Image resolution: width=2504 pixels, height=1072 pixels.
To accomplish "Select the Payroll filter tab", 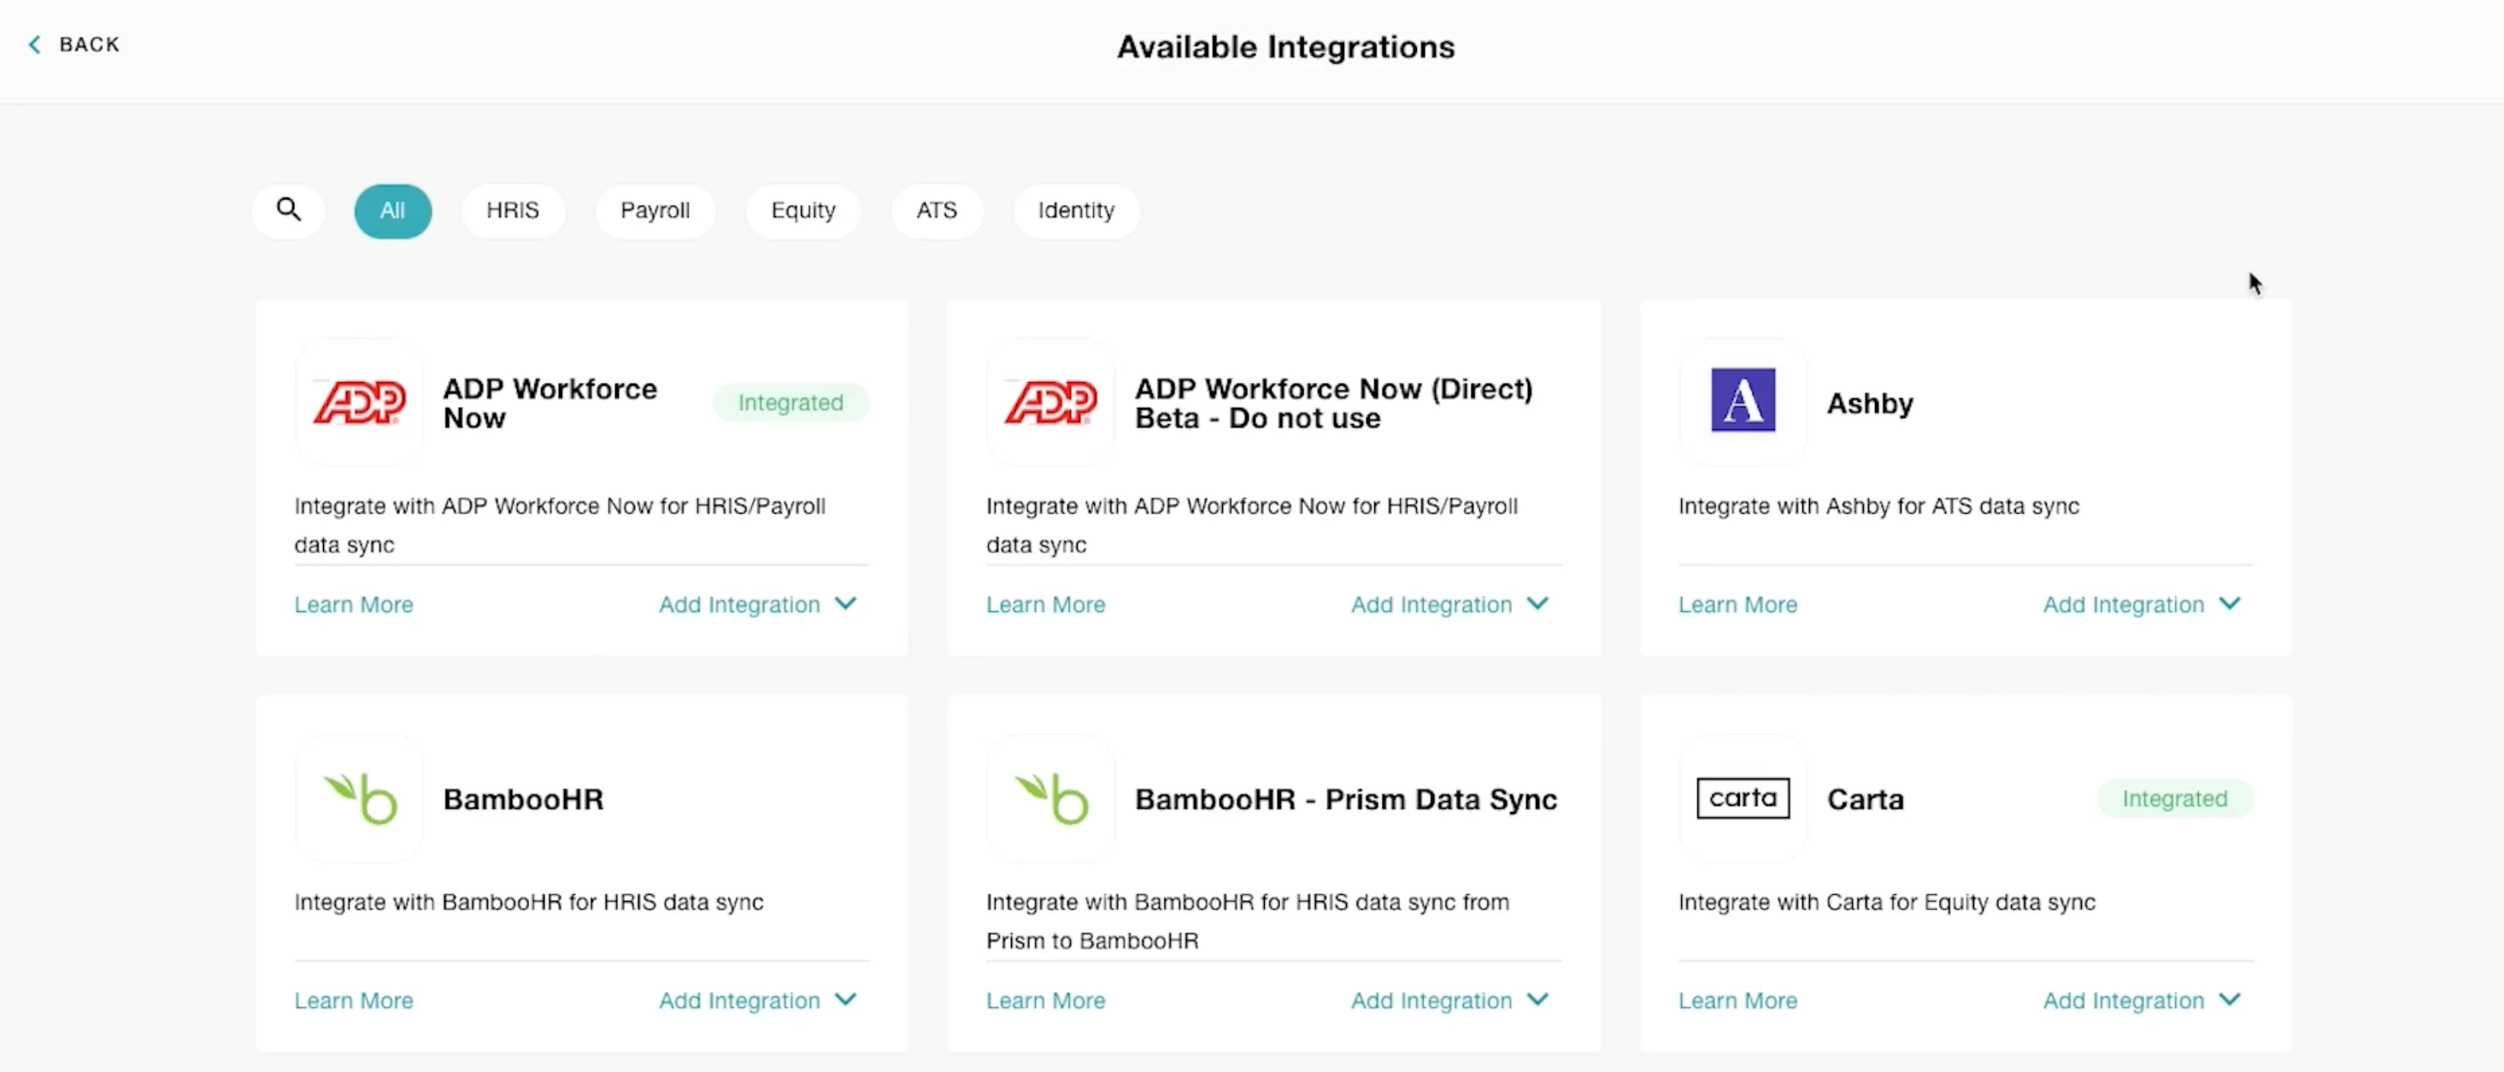I will (x=655, y=210).
